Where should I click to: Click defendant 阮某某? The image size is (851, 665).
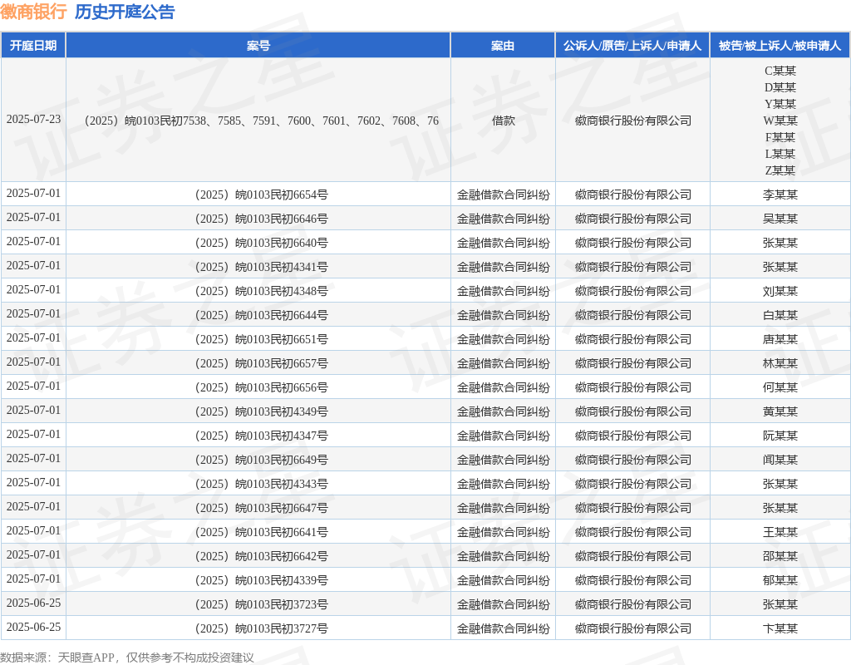[780, 436]
